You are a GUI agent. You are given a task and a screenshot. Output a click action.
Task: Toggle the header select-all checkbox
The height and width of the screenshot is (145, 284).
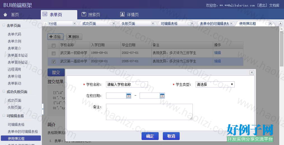53,45
